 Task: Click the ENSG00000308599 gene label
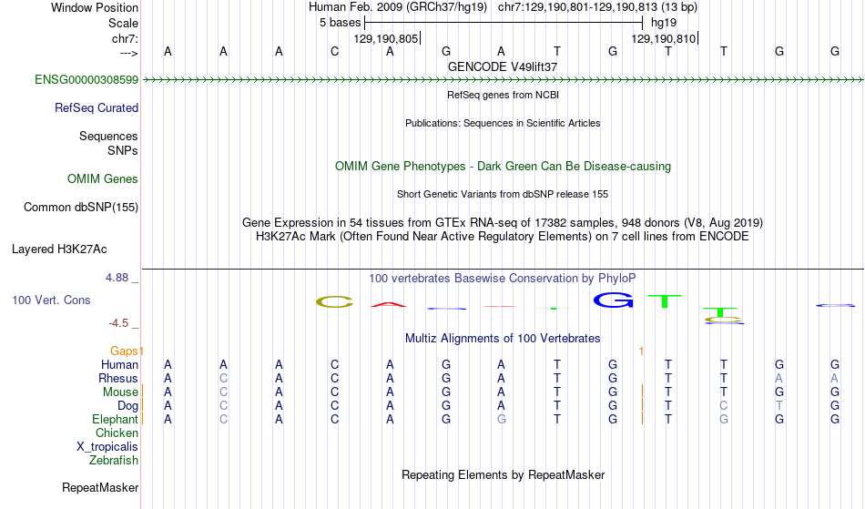click(86, 80)
